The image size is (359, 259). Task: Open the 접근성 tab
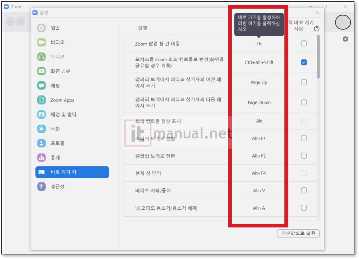point(72,186)
